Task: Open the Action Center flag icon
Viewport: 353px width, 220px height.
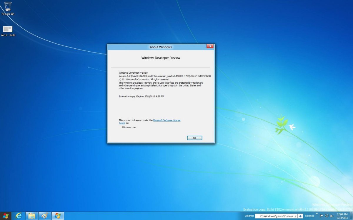Action: pos(322,216)
